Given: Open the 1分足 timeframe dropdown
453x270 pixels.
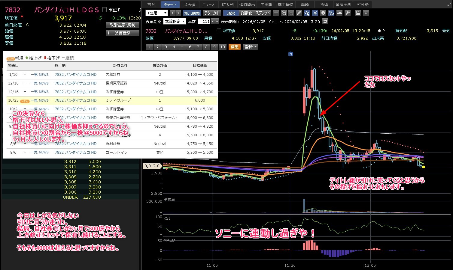Looking at the screenshot, I should (157, 13).
